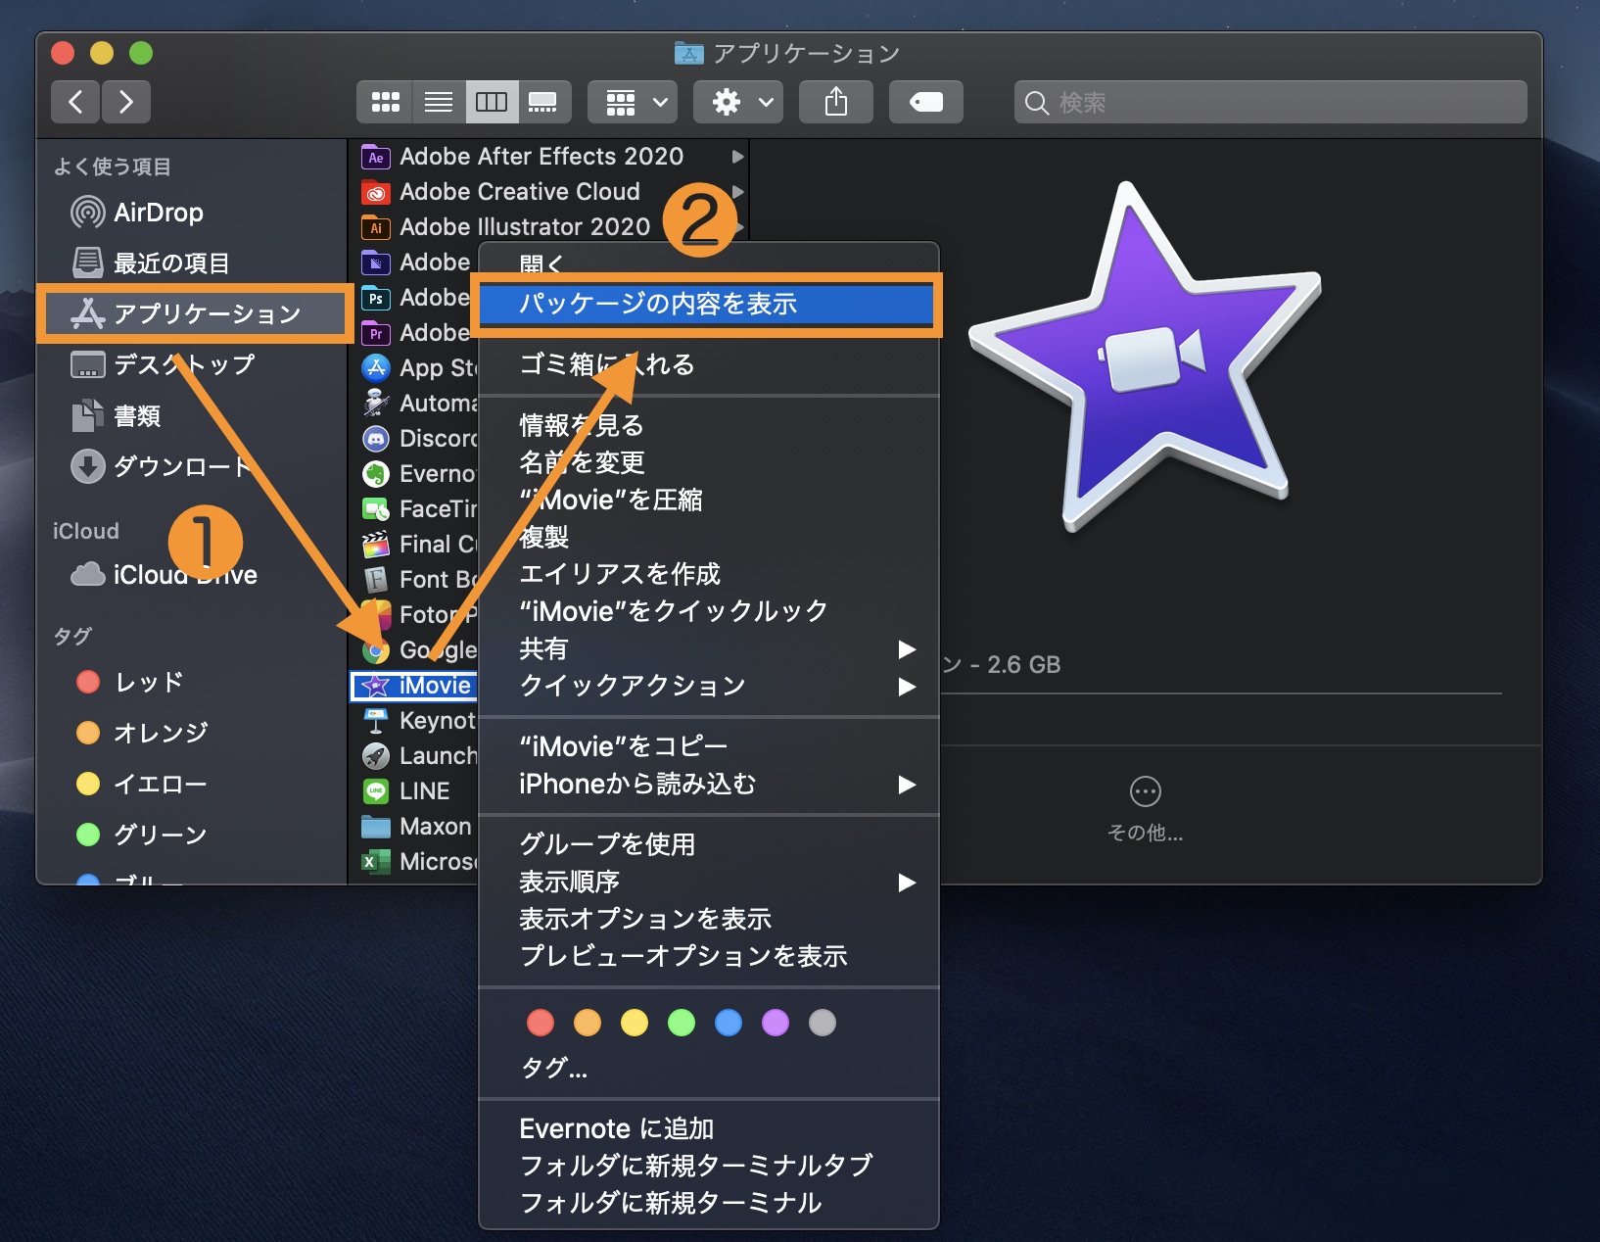
Task: Select the Final Cut Pro icon
Action: (376, 545)
